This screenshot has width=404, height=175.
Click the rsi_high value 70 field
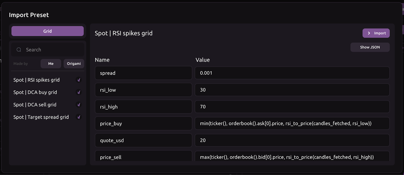pos(292,107)
